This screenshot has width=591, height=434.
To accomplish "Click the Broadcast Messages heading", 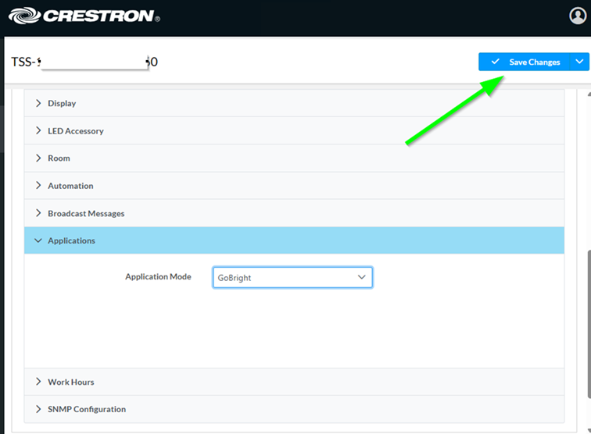I will pyautogui.click(x=86, y=213).
